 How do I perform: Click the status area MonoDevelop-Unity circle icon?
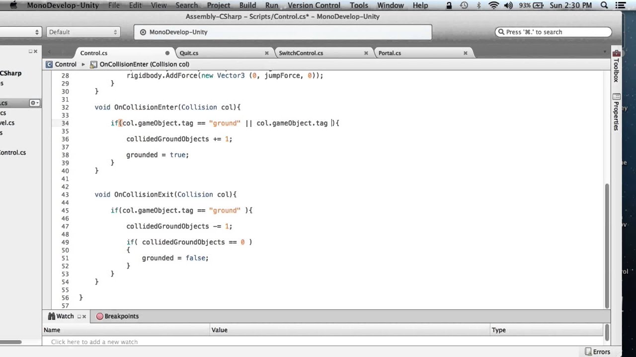143,32
